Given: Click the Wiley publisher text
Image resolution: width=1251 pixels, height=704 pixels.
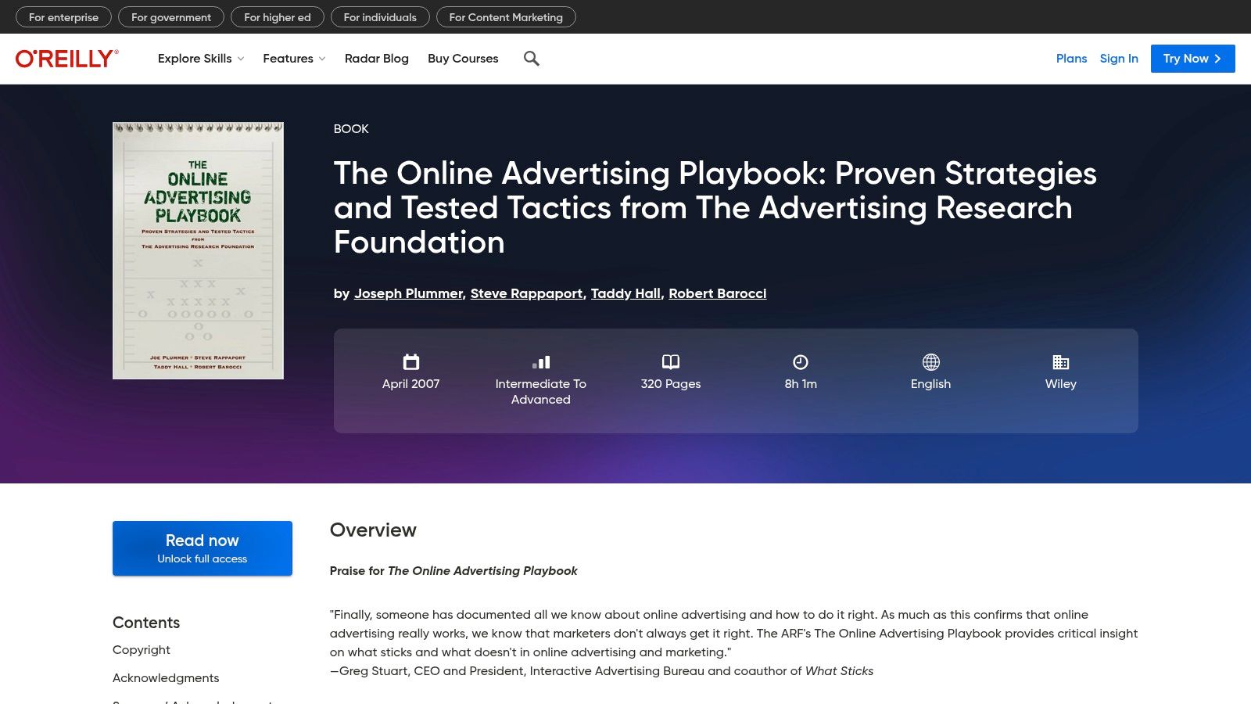Looking at the screenshot, I should click(1061, 384).
